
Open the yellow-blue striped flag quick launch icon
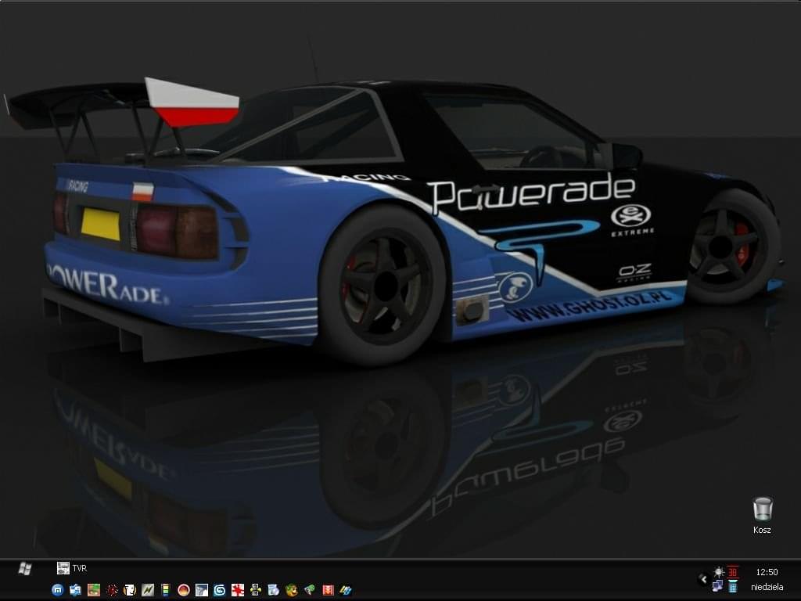coord(345,590)
